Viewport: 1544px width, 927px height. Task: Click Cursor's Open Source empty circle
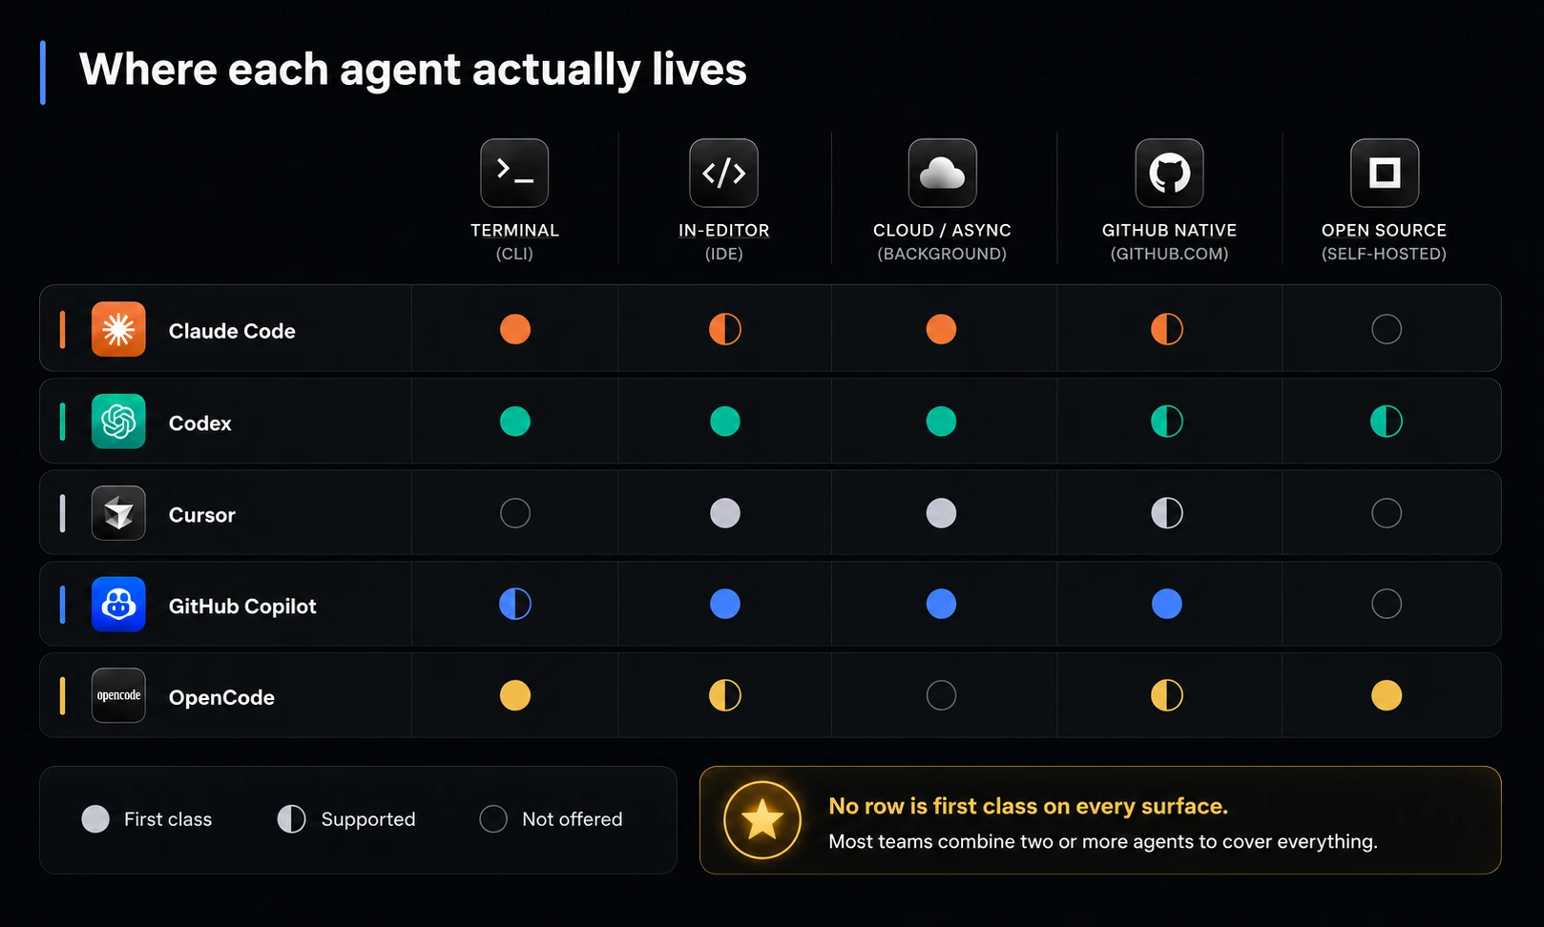pos(1387,513)
